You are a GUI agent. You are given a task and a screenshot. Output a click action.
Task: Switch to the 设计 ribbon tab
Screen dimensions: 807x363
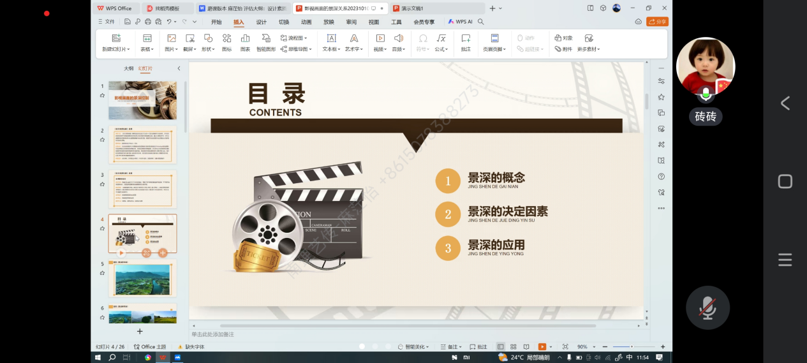pyautogui.click(x=262, y=22)
